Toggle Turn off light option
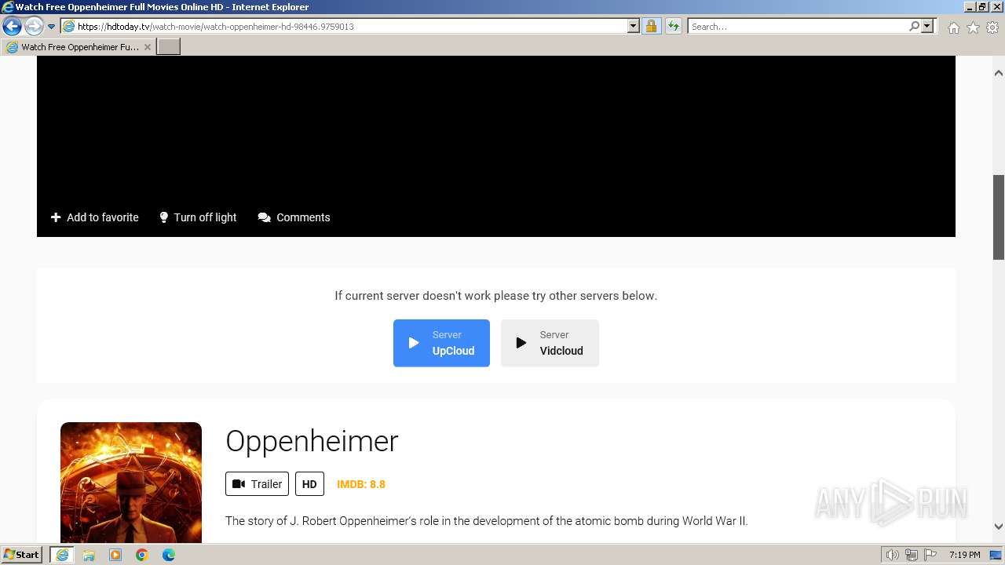The width and height of the screenshot is (1005, 565). point(198,217)
